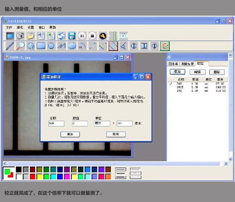Open settings via the wrench icon
Image resolution: width=235 pixels, height=202 pixels.
point(103,36)
